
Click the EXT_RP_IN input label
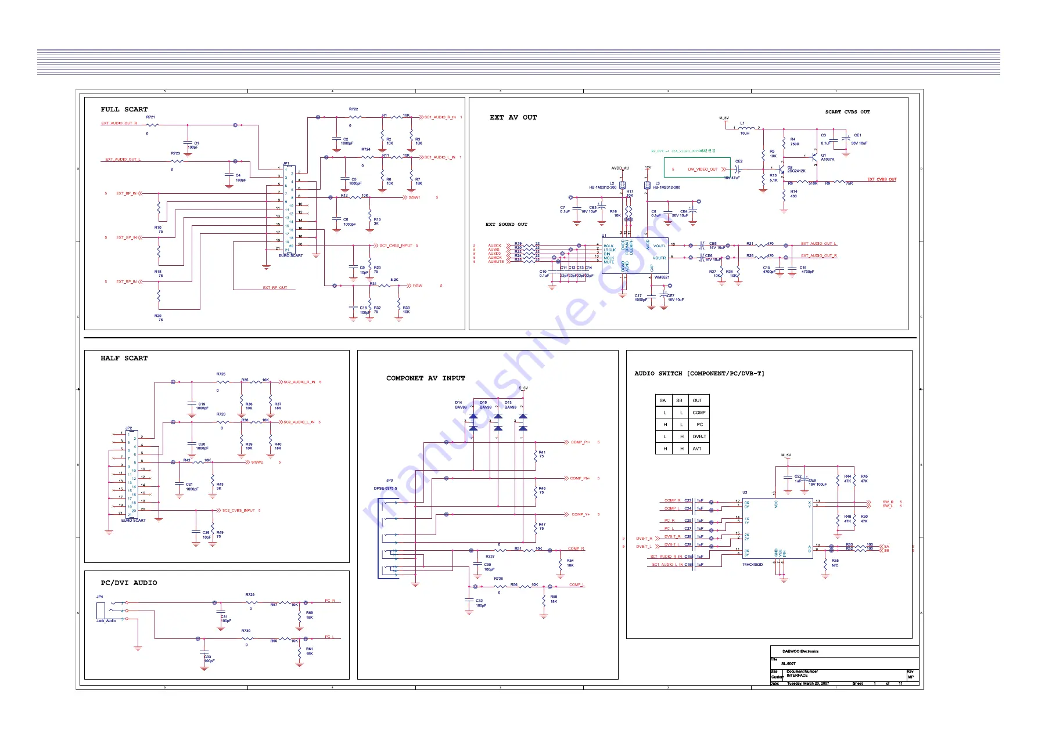coord(126,282)
